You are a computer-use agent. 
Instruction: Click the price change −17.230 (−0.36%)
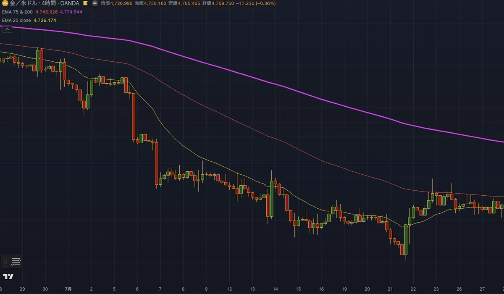[255, 3]
